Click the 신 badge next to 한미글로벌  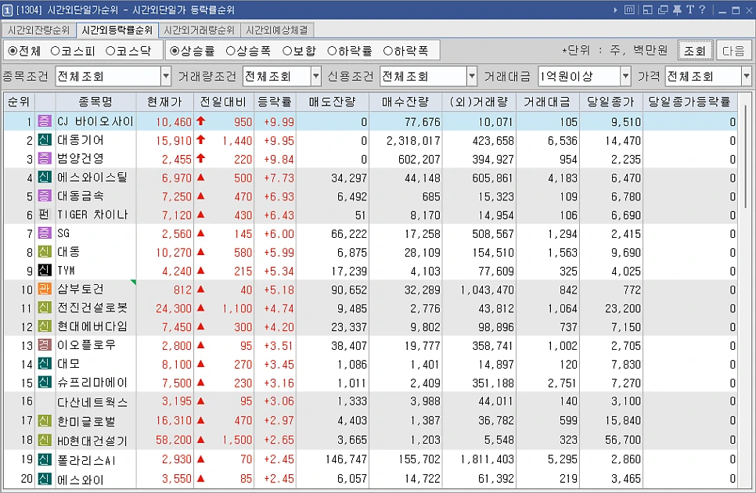[x=45, y=421]
